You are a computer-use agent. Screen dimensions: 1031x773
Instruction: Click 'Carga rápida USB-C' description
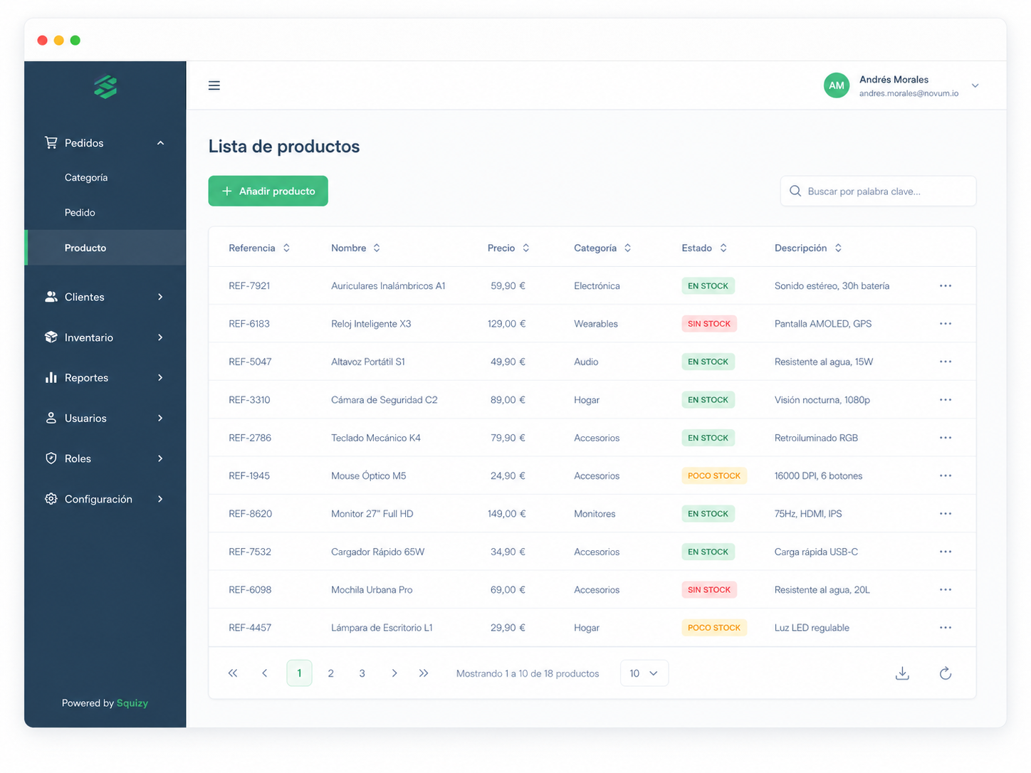click(x=816, y=552)
